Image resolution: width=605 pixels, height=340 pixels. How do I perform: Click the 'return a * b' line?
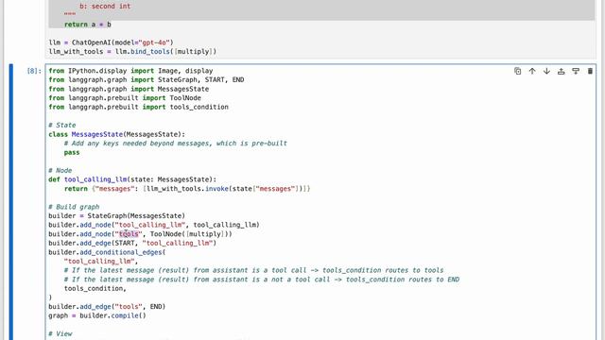[88, 25]
